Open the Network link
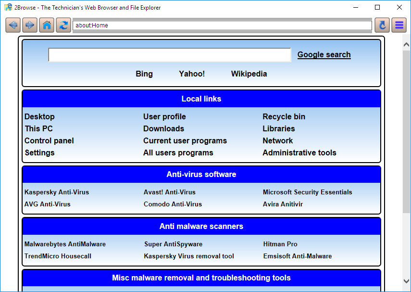The width and height of the screenshot is (411, 292). (x=278, y=140)
